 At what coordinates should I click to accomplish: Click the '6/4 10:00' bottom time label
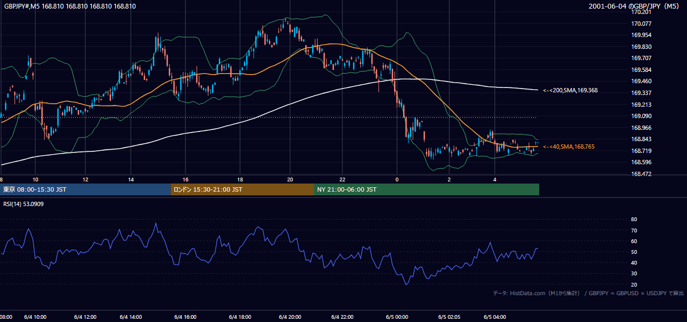[x=35, y=317]
